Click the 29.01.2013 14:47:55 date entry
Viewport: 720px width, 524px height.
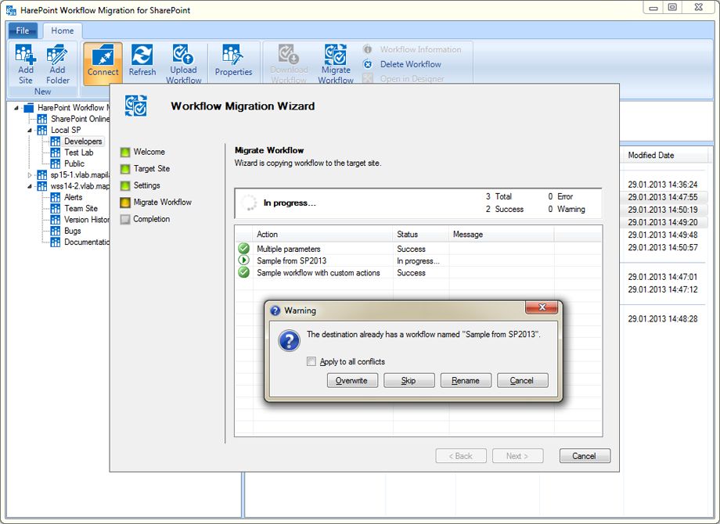[663, 197]
